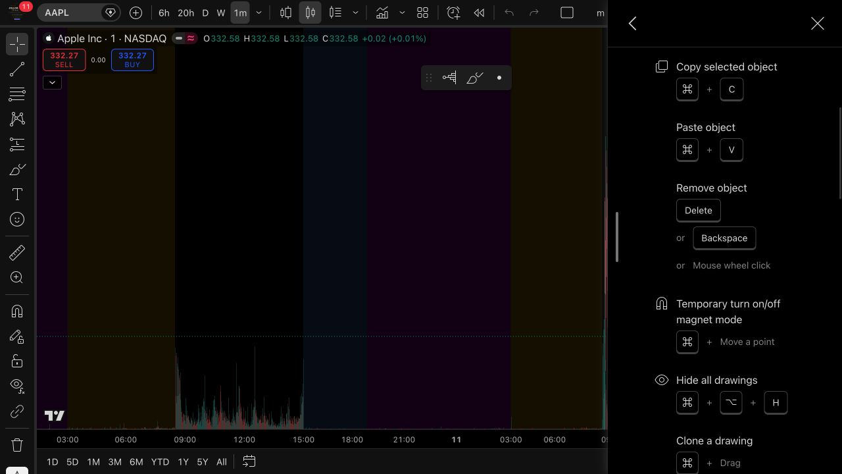Viewport: 842px width, 474px height.
Task: Use the floating toolbar grip handle
Action: (429, 78)
